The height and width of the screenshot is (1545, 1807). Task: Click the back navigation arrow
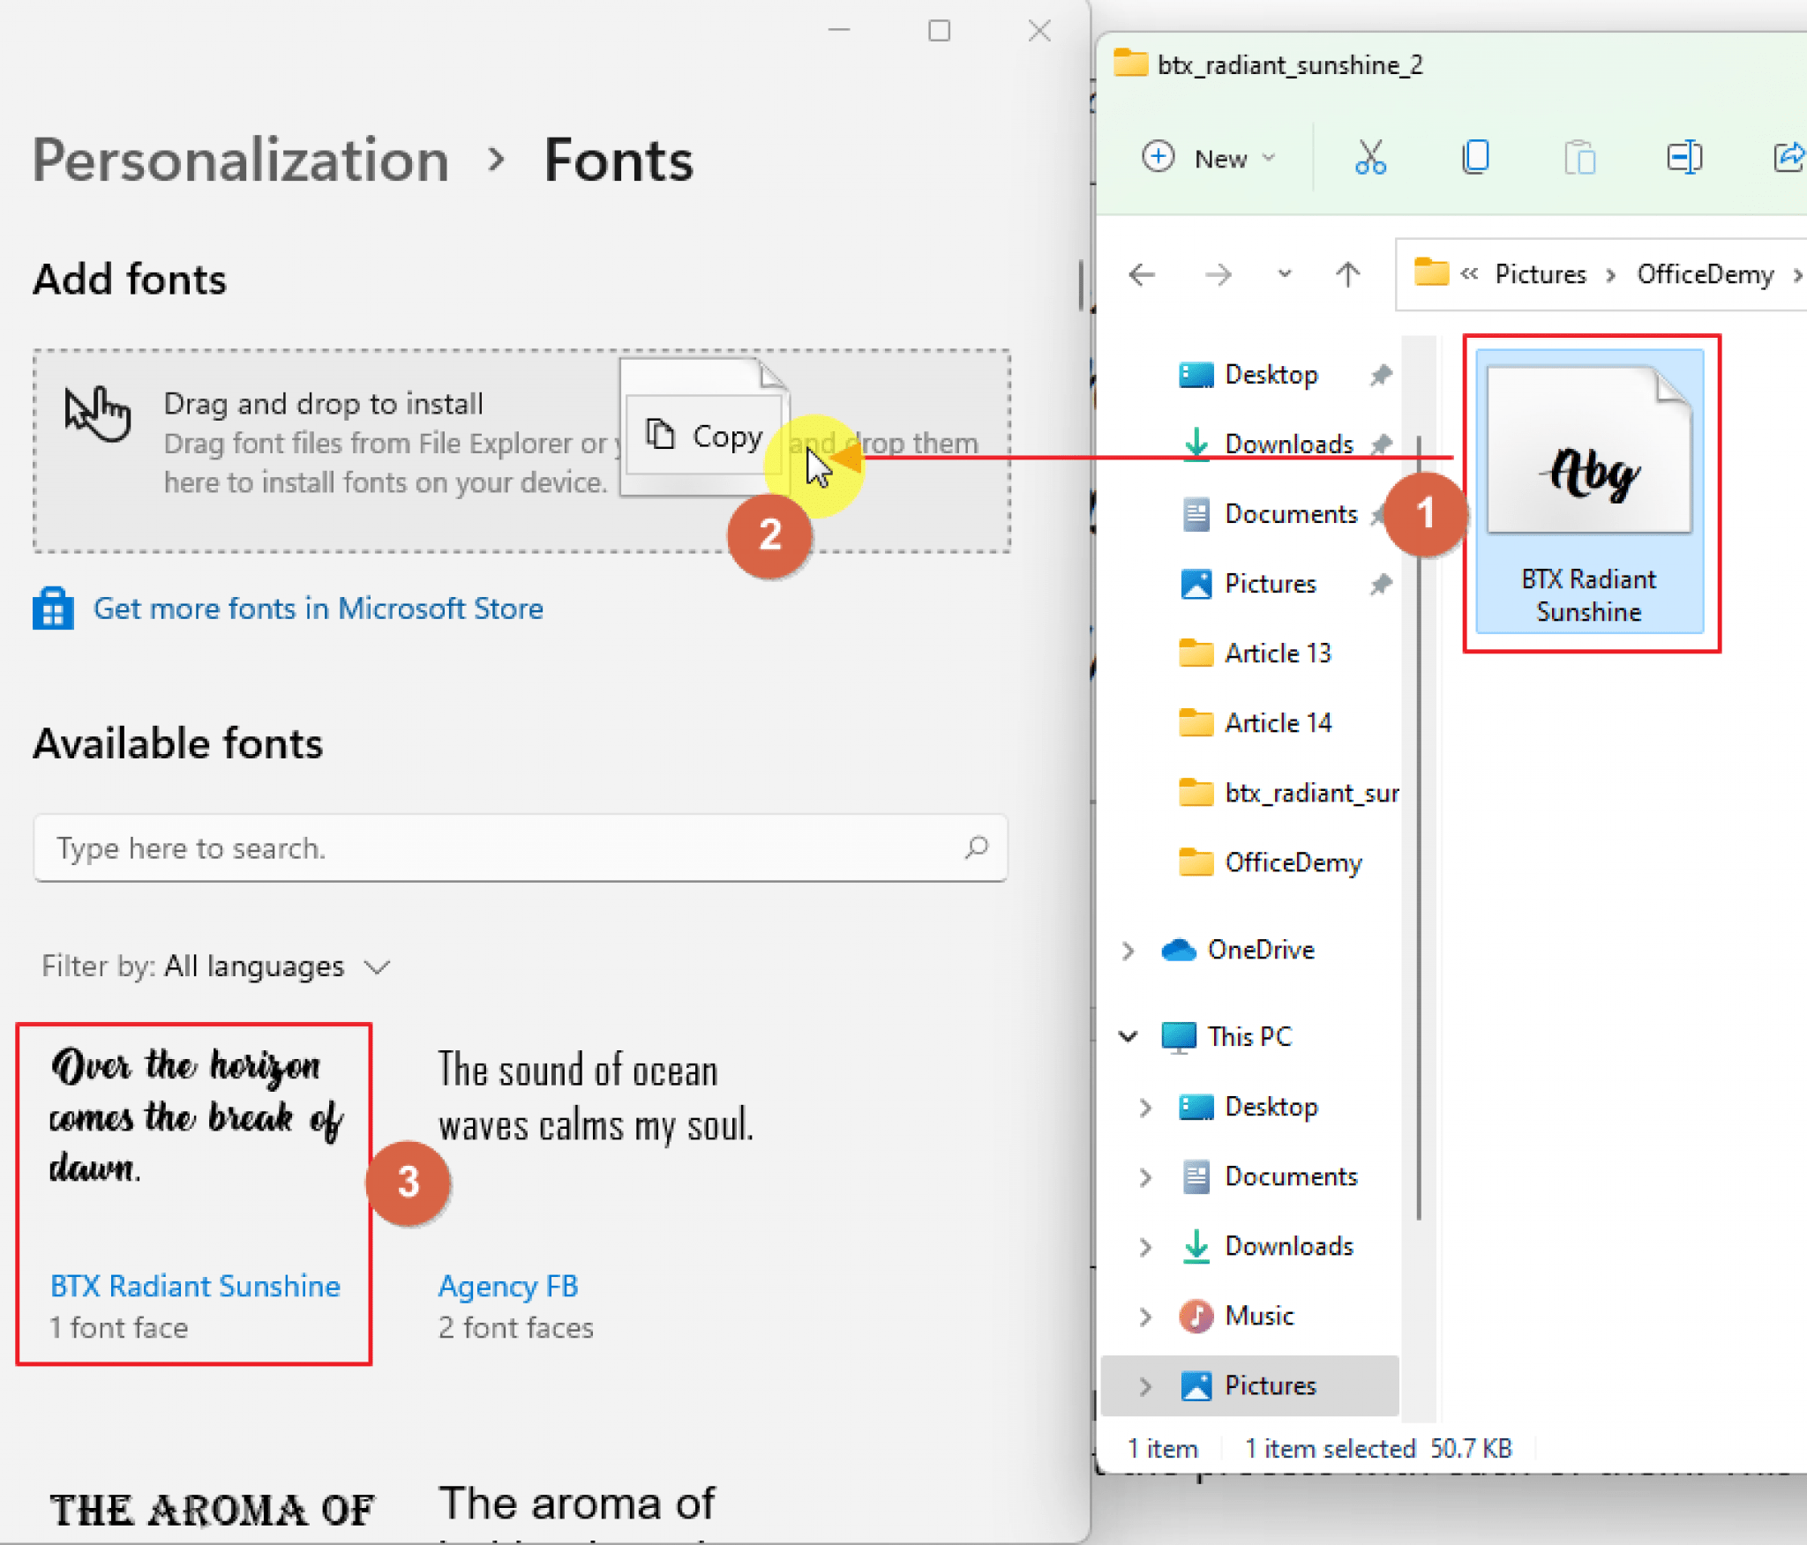[1143, 275]
